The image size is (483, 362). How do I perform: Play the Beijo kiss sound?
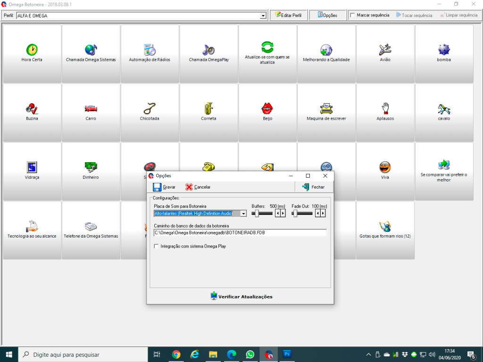pyautogui.click(x=267, y=113)
